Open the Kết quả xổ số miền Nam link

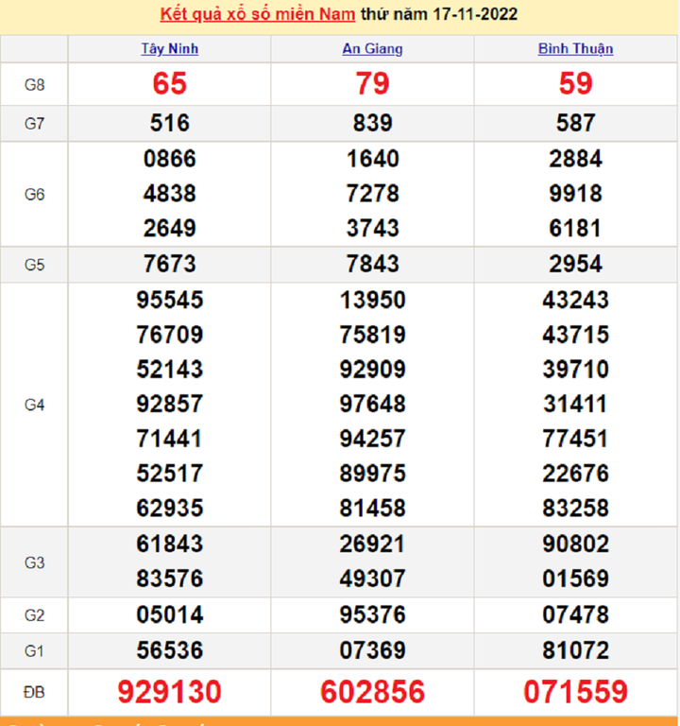click(259, 15)
